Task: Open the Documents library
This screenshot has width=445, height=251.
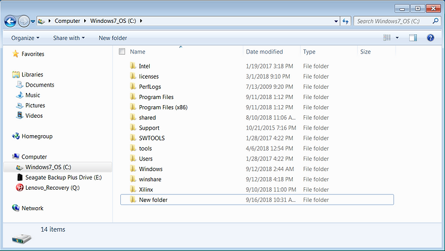Action: coord(40,85)
